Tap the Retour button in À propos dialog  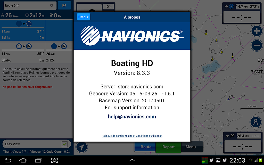(84, 17)
